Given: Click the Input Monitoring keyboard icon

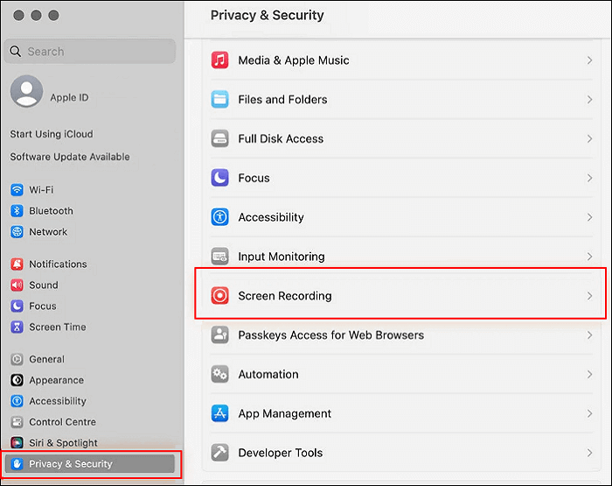Looking at the screenshot, I should click(x=219, y=256).
